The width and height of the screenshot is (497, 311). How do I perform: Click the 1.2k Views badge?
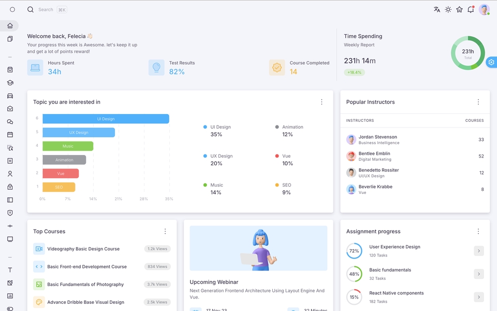pos(157,249)
